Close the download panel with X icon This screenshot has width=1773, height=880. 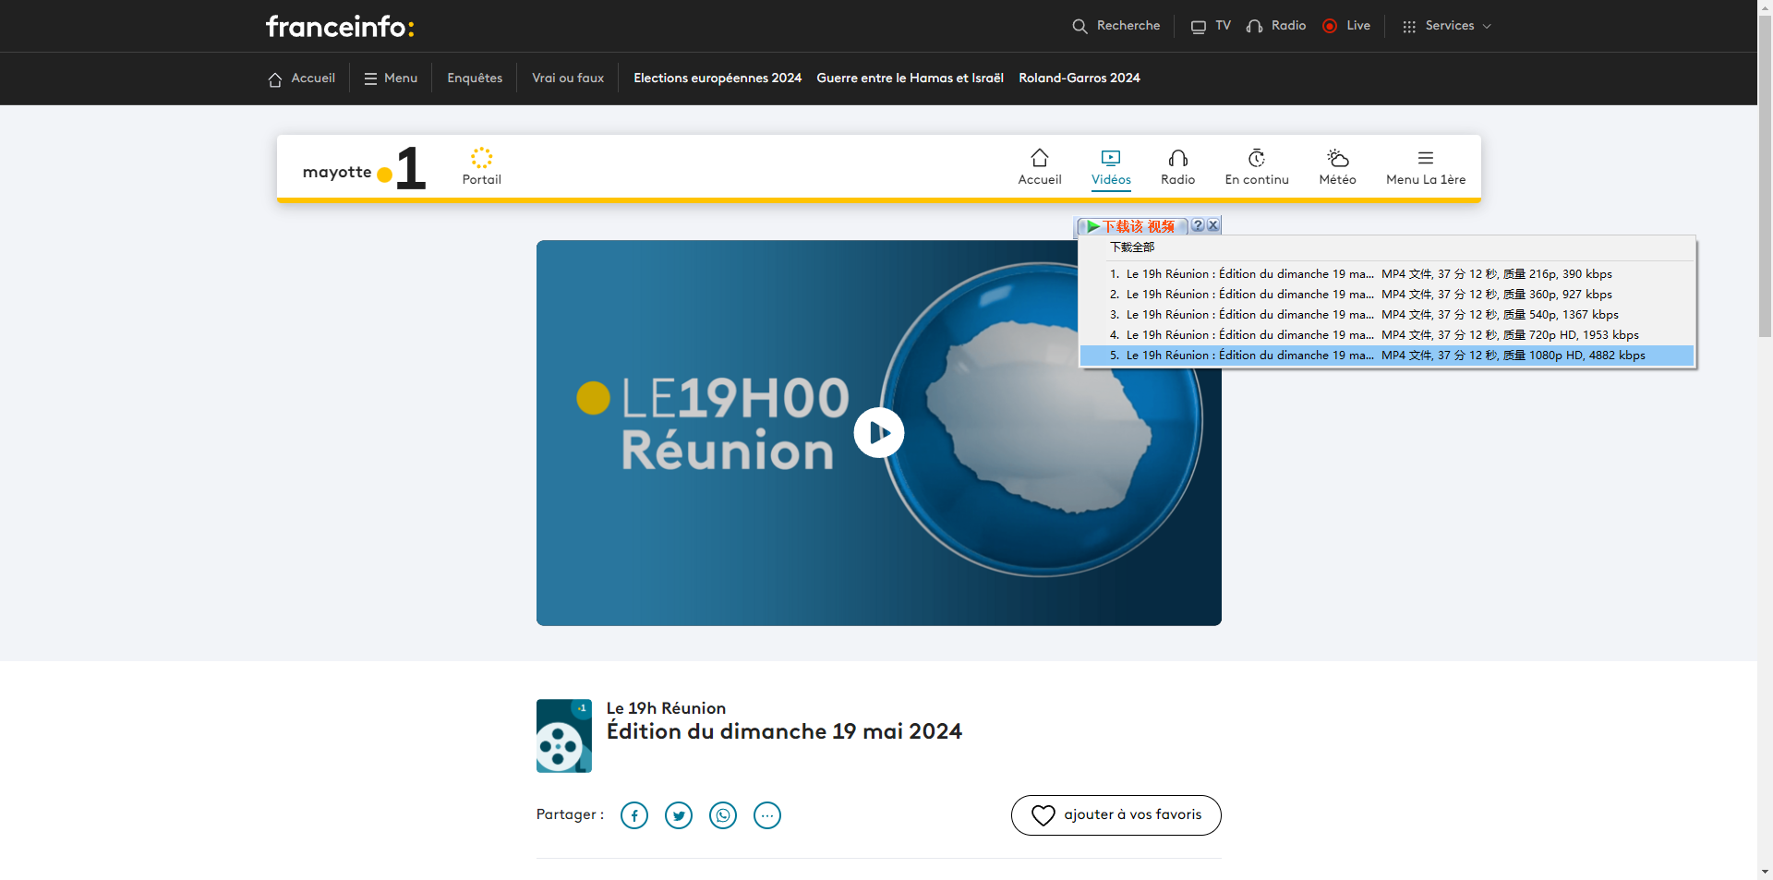[x=1213, y=225]
